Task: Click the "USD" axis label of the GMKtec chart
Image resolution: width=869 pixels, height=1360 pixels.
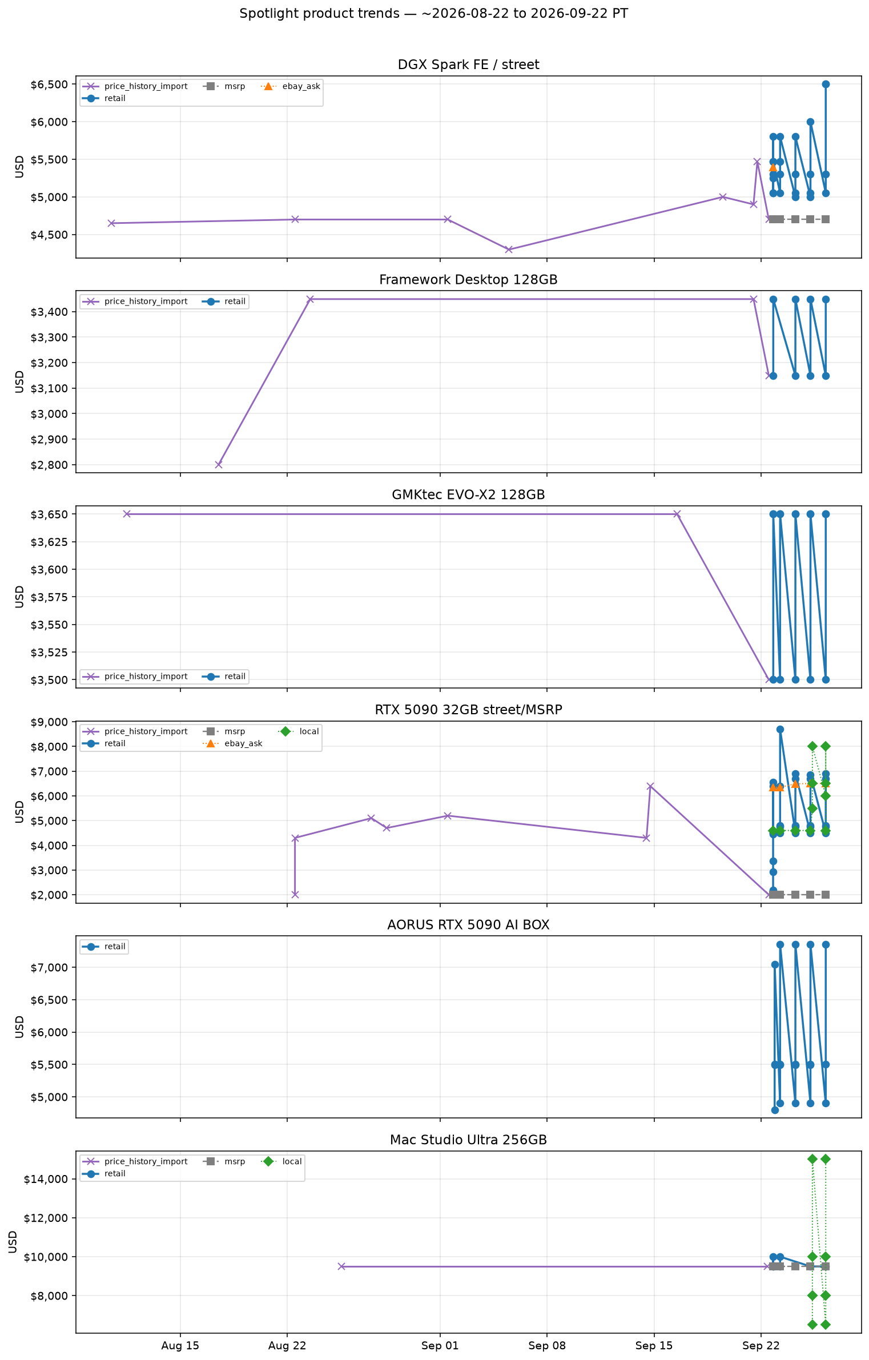Action: click(x=20, y=597)
